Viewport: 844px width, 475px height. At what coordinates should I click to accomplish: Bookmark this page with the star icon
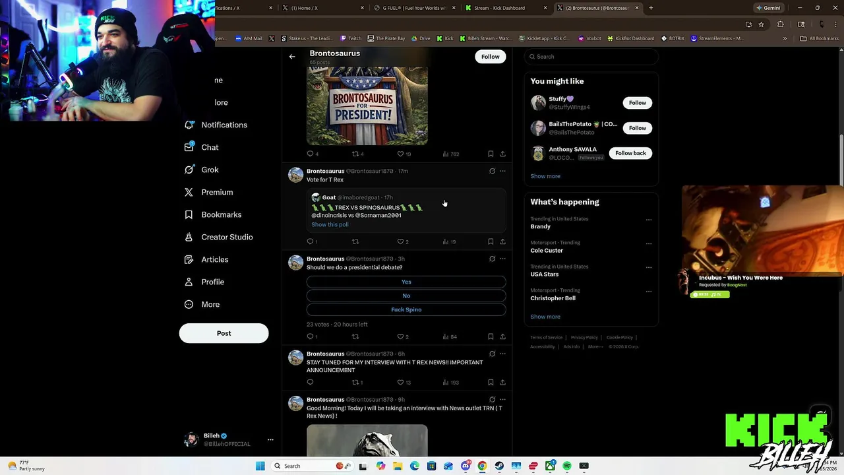(761, 24)
